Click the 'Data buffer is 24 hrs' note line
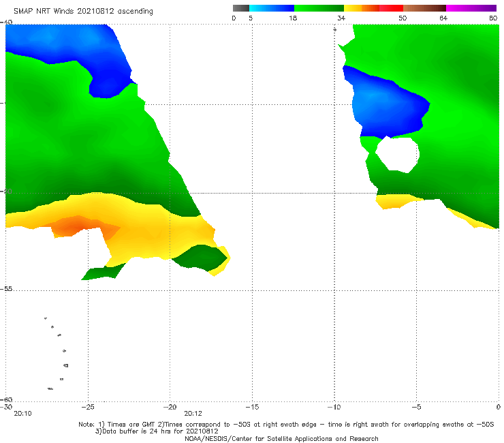504x443 pixels. click(157, 431)
